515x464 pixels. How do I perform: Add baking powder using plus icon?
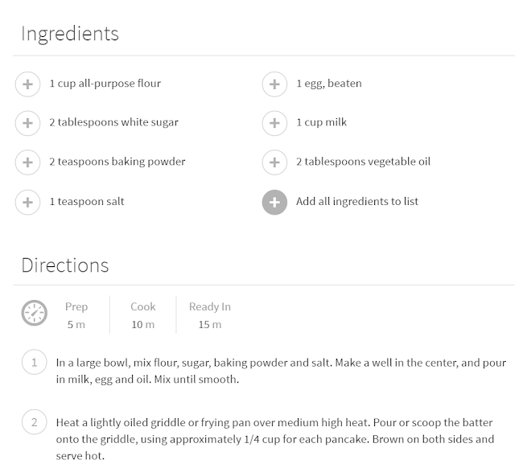click(x=27, y=162)
